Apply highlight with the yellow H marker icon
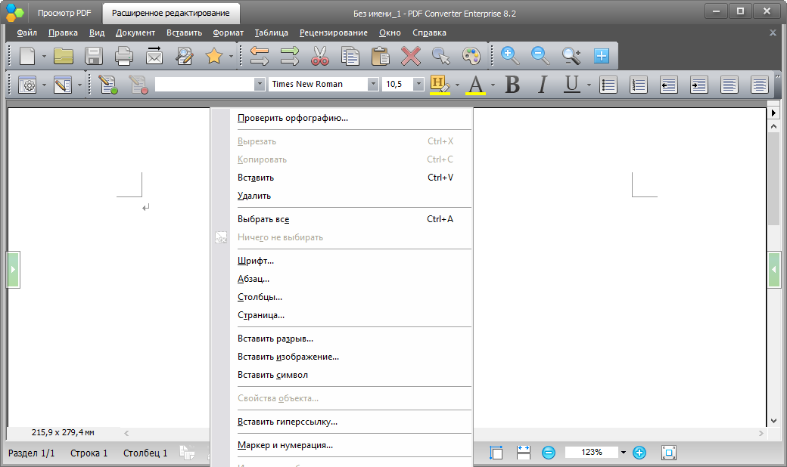 (x=440, y=85)
